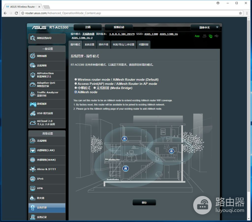Click the Adaptive QoS sidebar icon

point(33,84)
